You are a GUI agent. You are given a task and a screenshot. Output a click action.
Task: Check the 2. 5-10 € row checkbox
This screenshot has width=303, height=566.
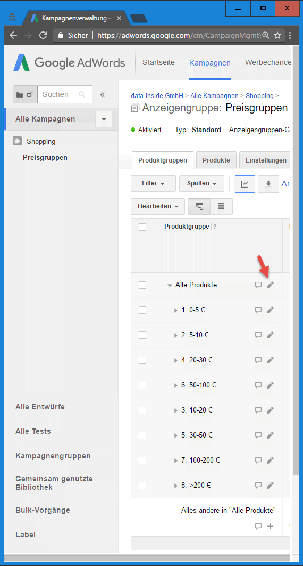(142, 335)
